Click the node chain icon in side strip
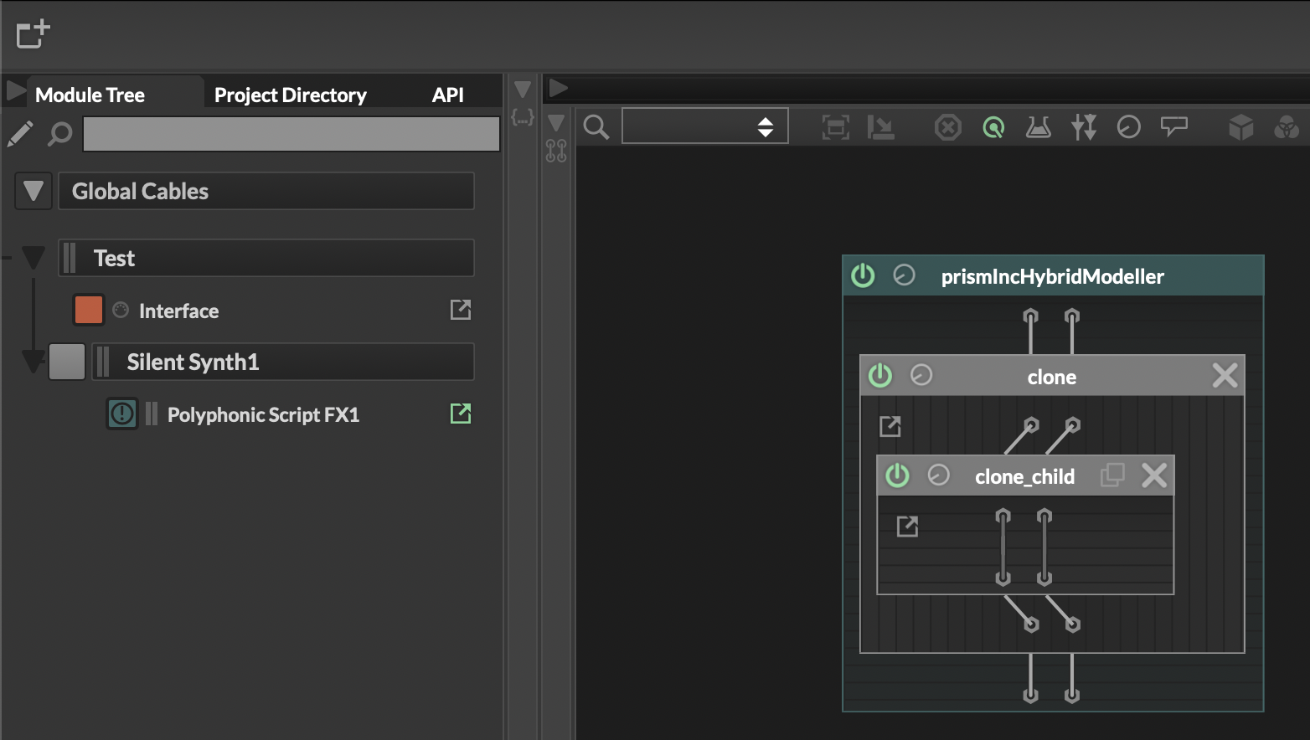Viewport: 1310px width, 740px height. (x=556, y=151)
